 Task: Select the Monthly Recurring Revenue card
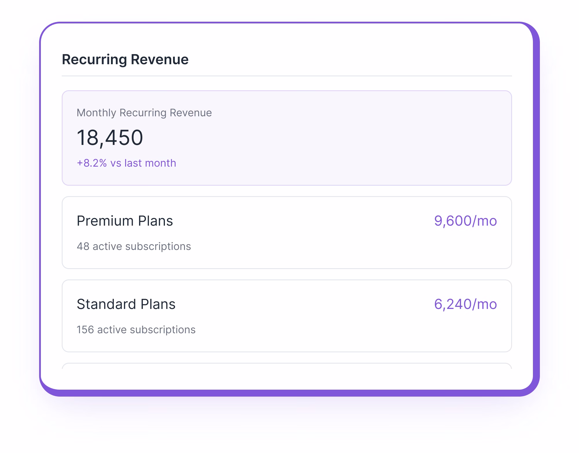(287, 137)
